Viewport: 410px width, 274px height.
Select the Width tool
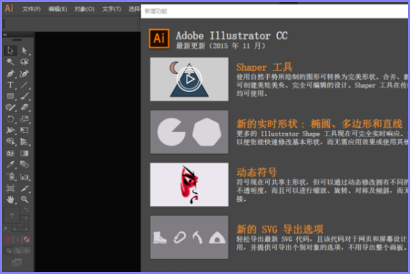pos(10,130)
